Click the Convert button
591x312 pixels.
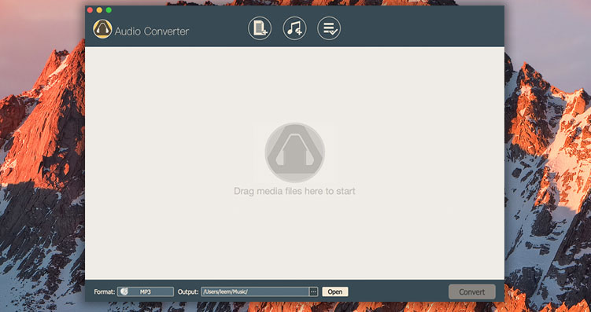click(472, 292)
